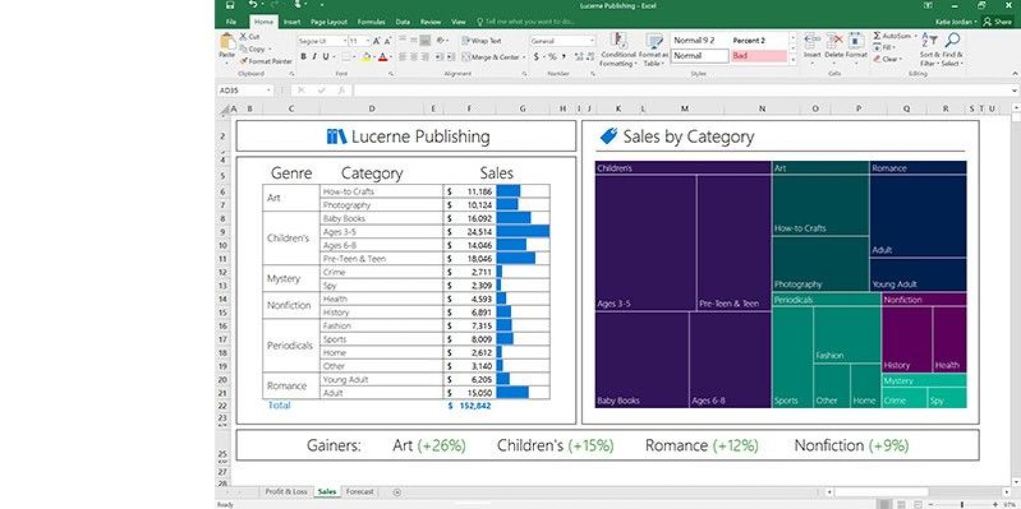Open the General number format dropdown

(592, 41)
